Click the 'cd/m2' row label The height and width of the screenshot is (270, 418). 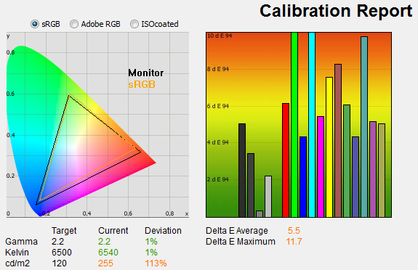pos(17,263)
